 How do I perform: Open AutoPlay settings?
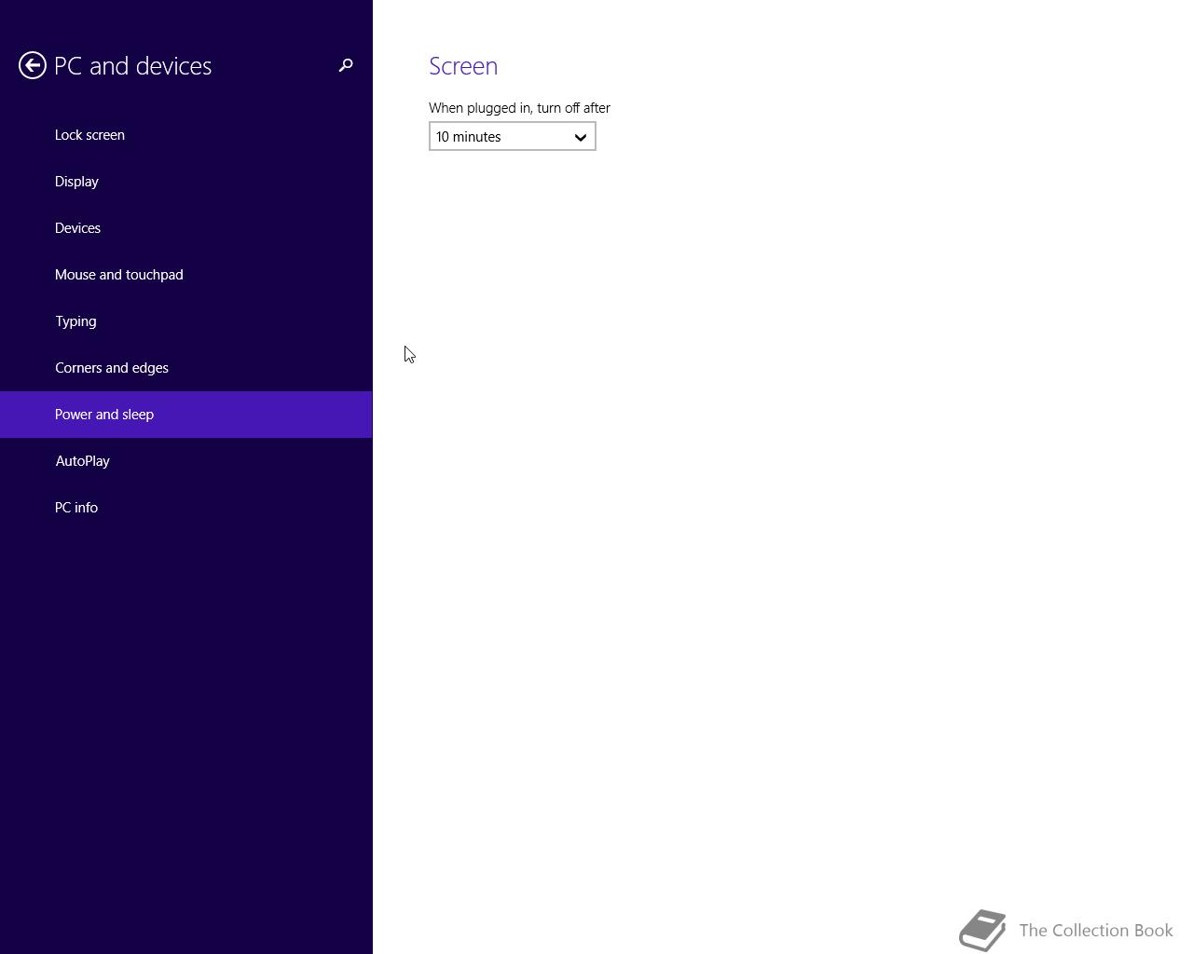coord(186,461)
